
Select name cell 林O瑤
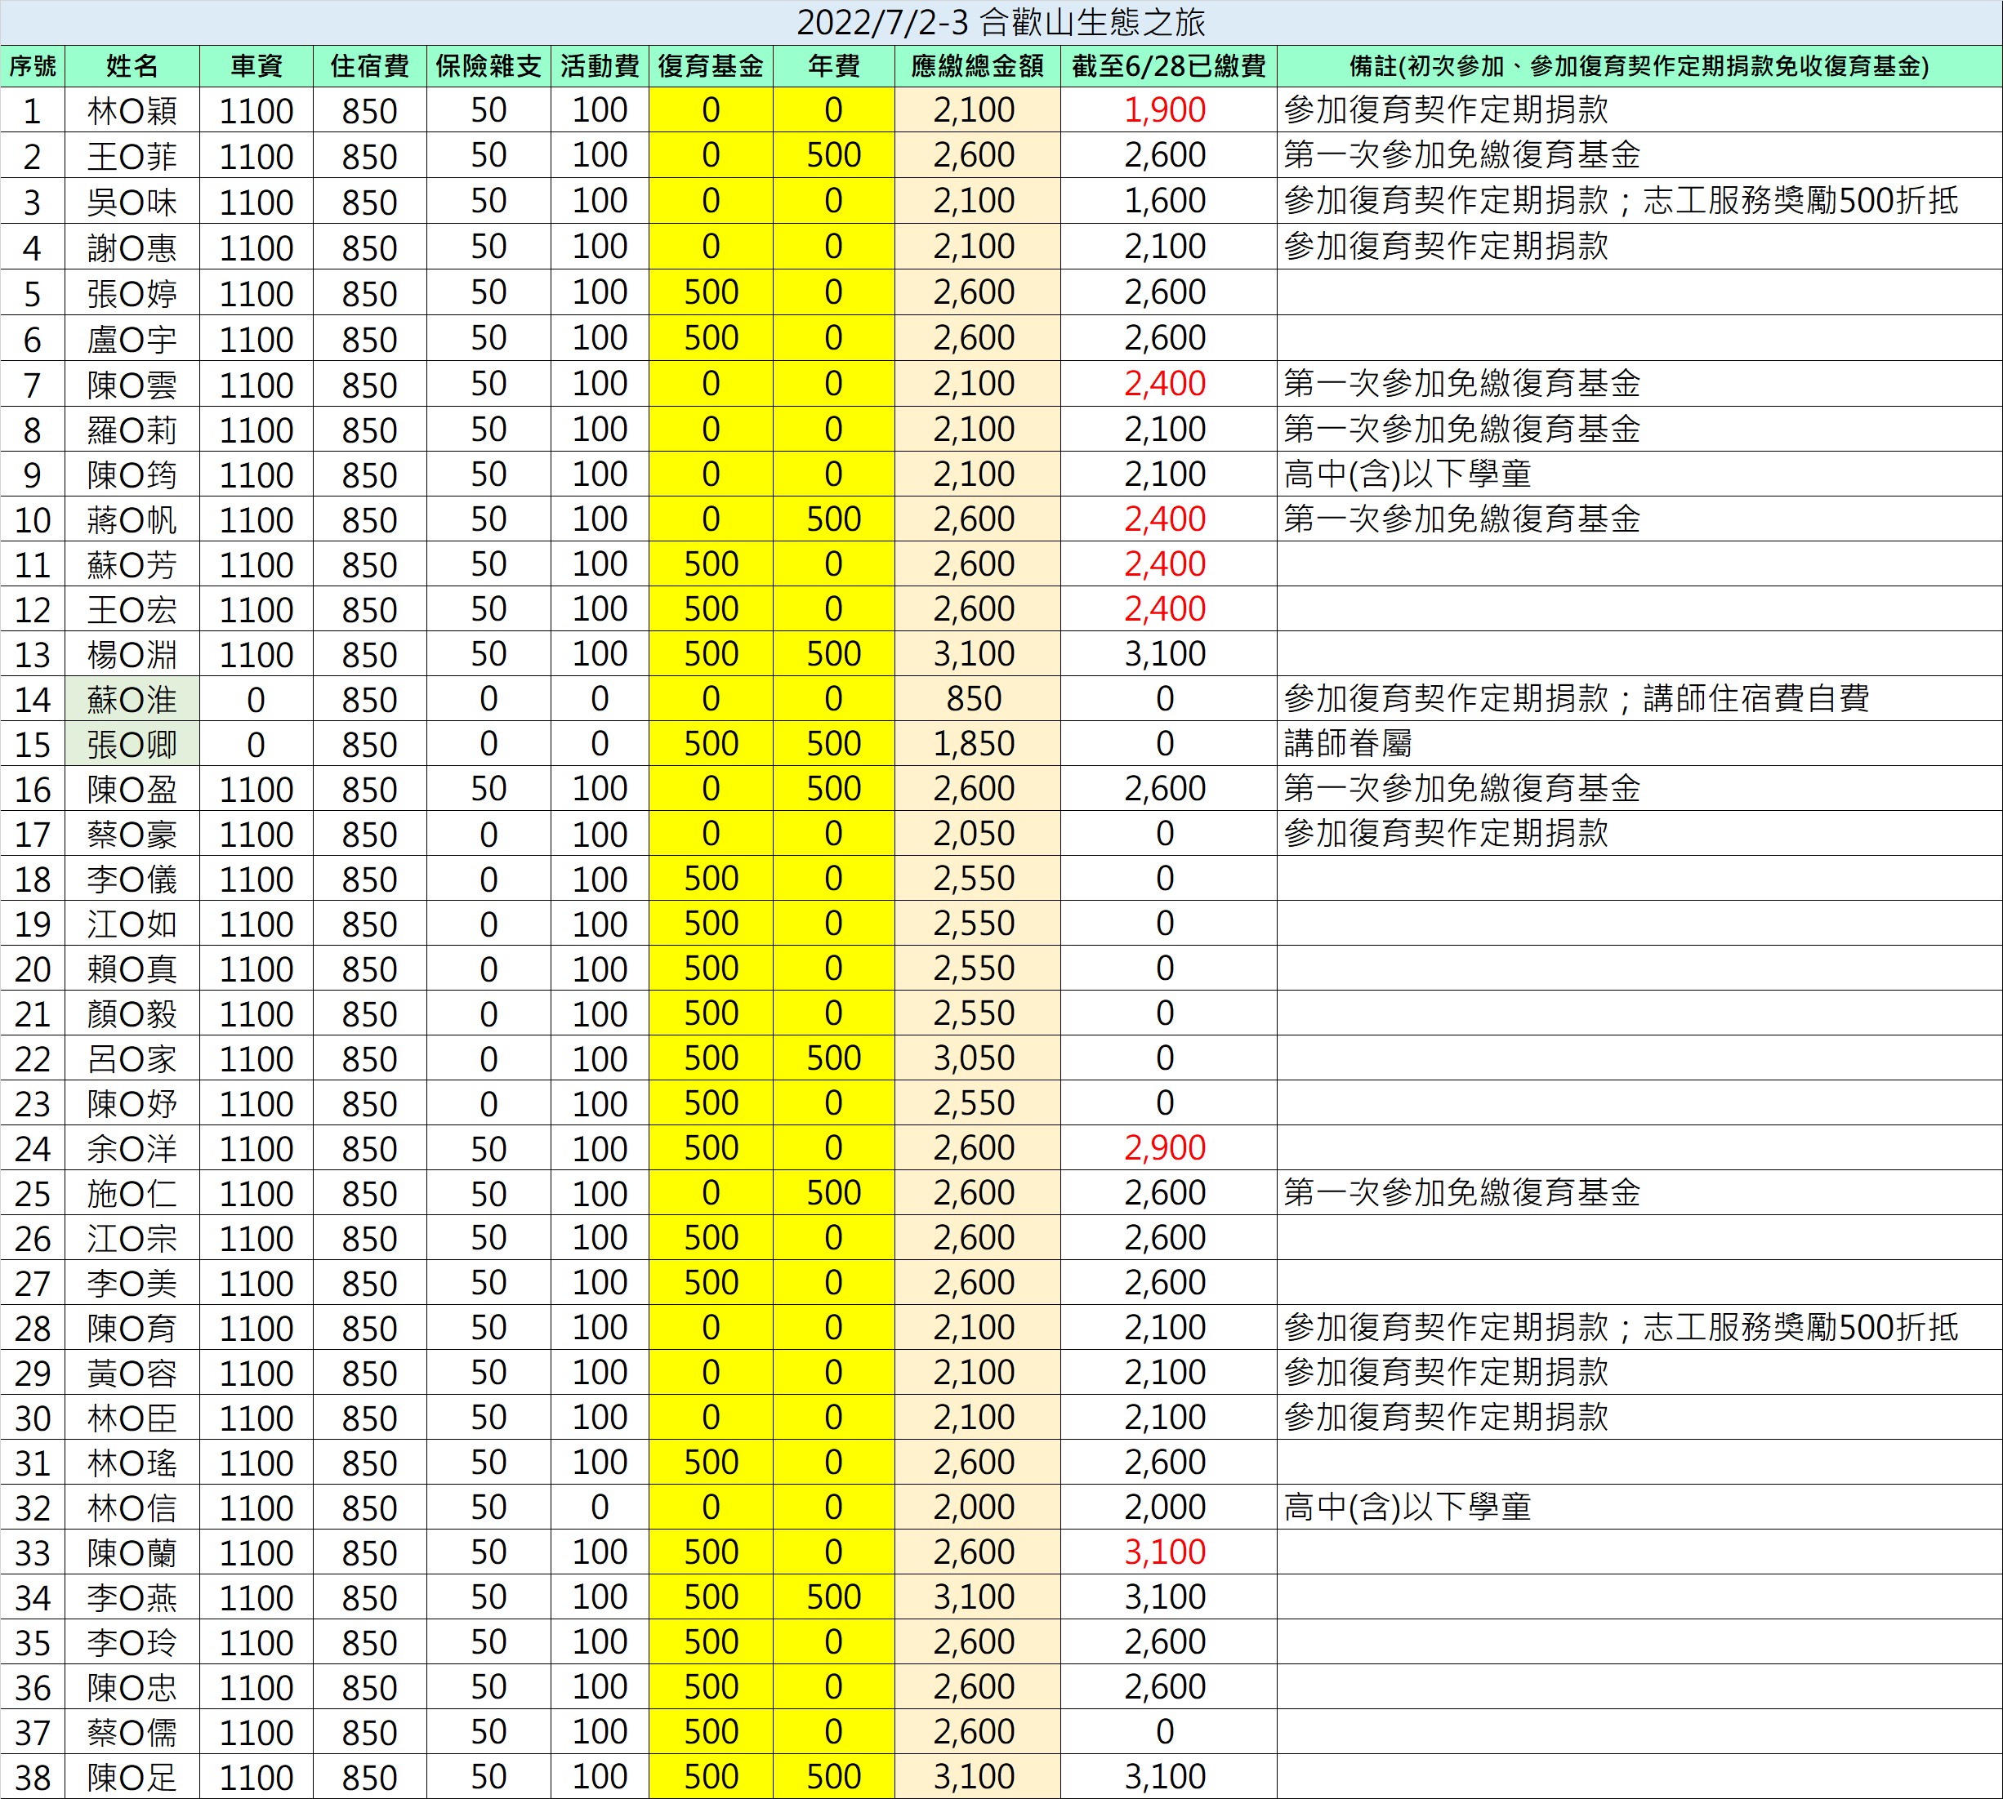pos(132,1463)
